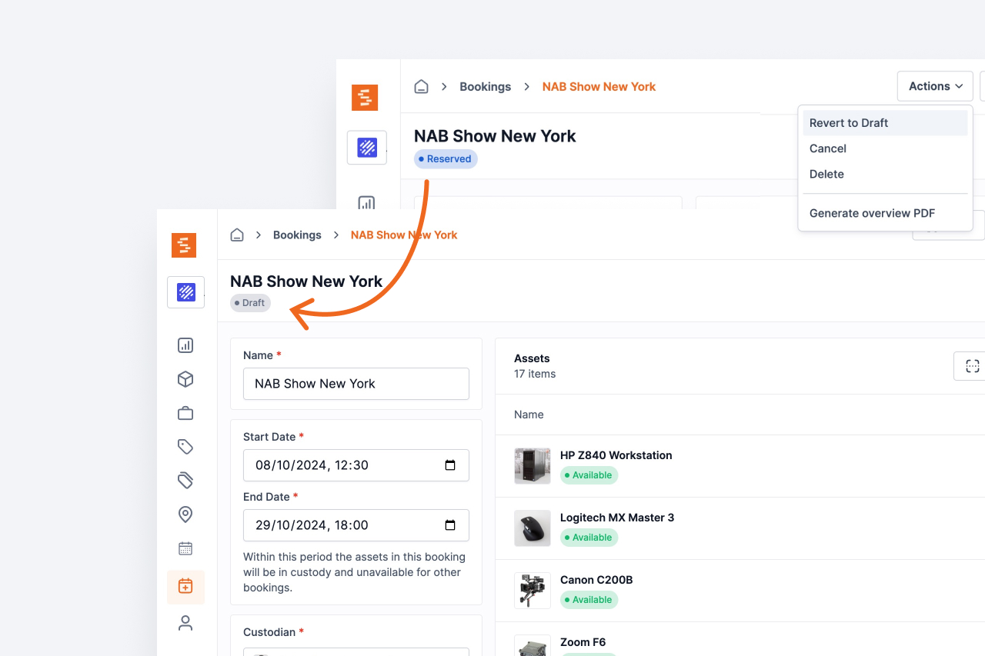Click the Bookings breadcrumb link
The width and height of the screenshot is (985, 656).
[x=297, y=235]
